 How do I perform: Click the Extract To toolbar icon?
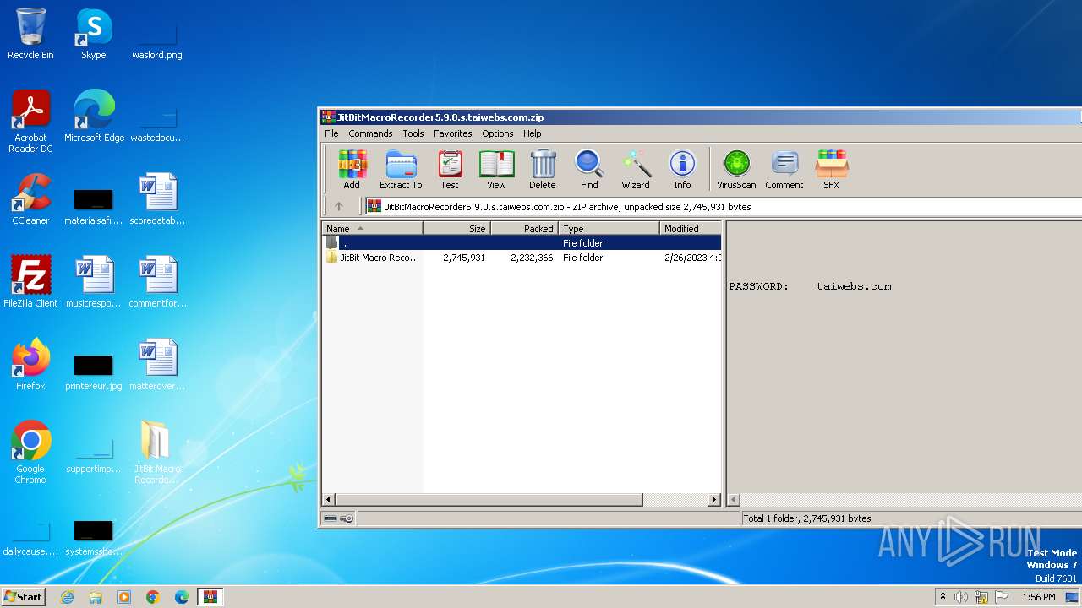coord(401,169)
